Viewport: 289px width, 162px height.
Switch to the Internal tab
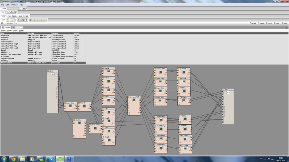coord(18,27)
